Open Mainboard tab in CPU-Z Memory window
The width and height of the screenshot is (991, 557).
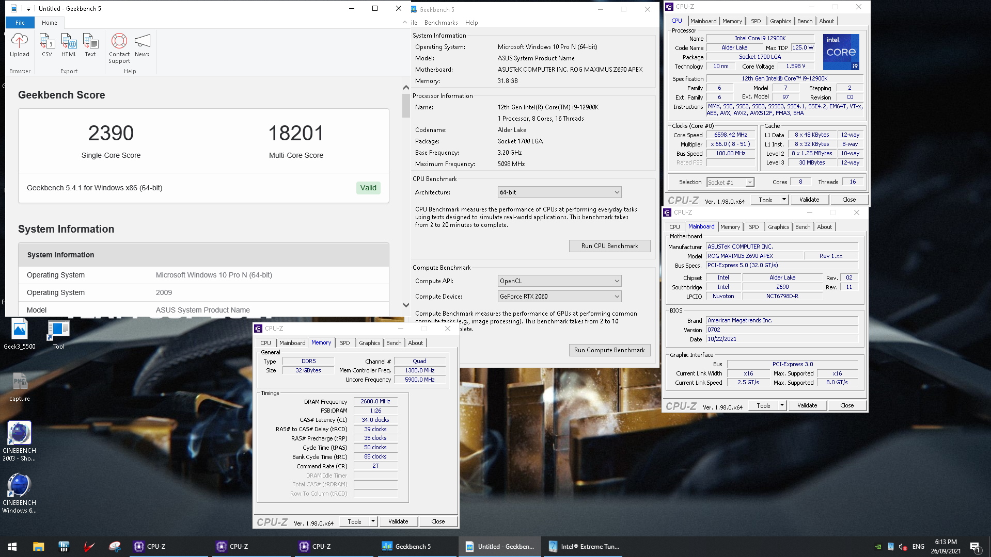292,343
